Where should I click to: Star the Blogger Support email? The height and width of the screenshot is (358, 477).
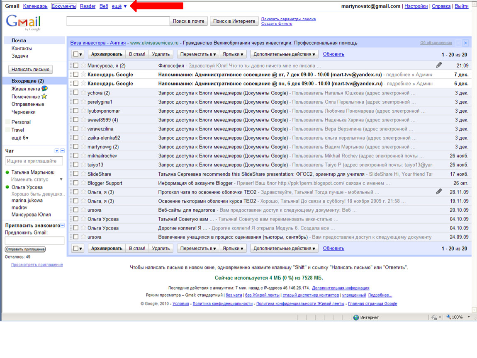[83, 183]
